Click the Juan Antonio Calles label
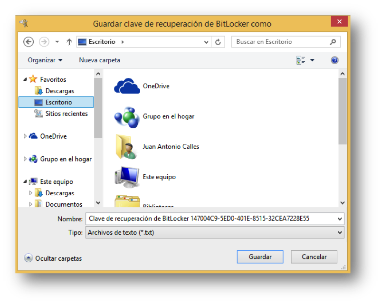The image size is (381, 304). pos(171,146)
